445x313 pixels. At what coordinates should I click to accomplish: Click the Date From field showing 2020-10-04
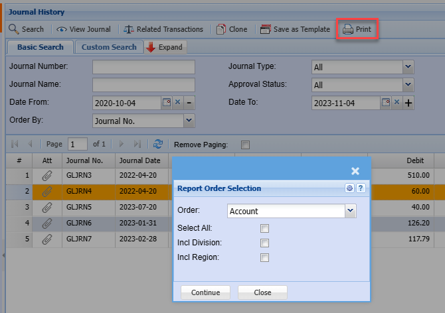(127, 103)
